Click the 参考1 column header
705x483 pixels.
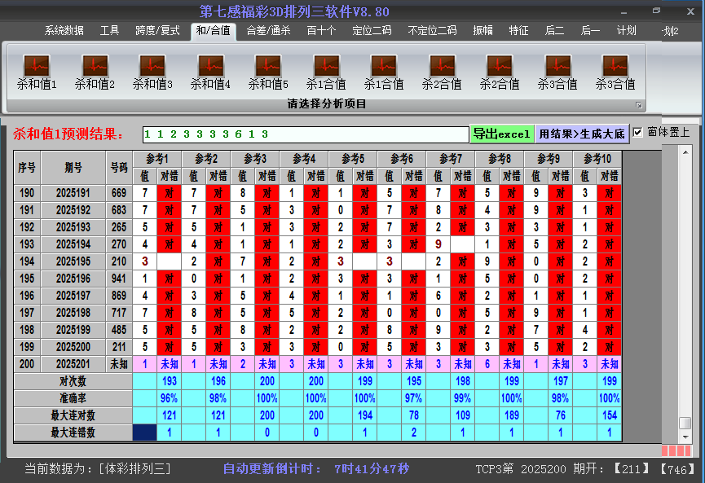(157, 159)
